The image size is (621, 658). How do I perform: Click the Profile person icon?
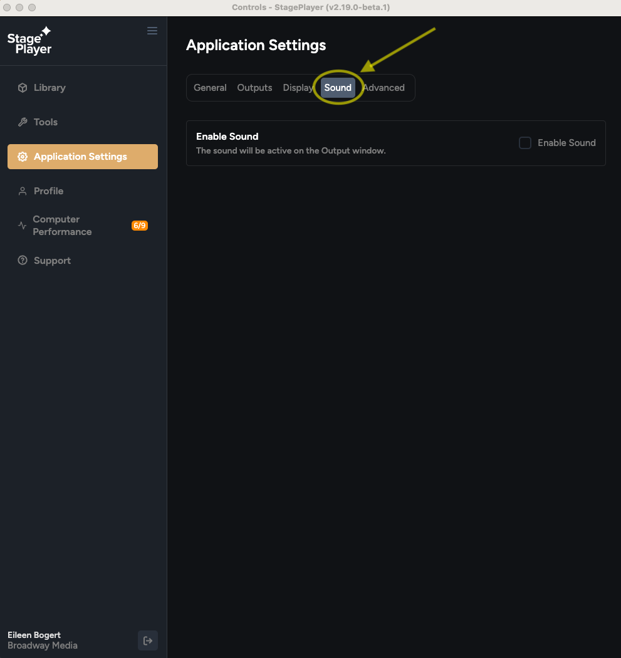[x=23, y=191]
